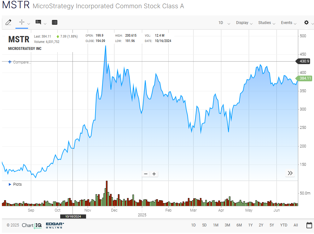The image size is (314, 234).
Task: Activate the crosshair cursor tool
Action: 22,22
